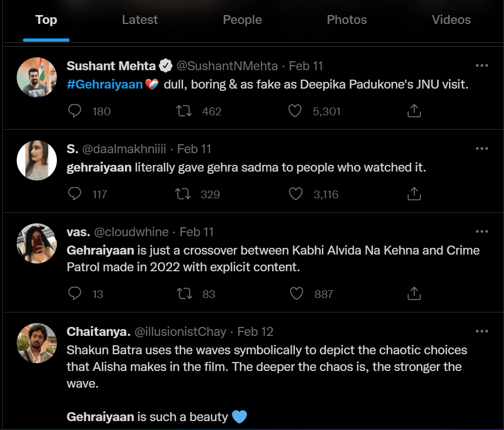Retweet the gehra sadma tweet

coord(183,194)
